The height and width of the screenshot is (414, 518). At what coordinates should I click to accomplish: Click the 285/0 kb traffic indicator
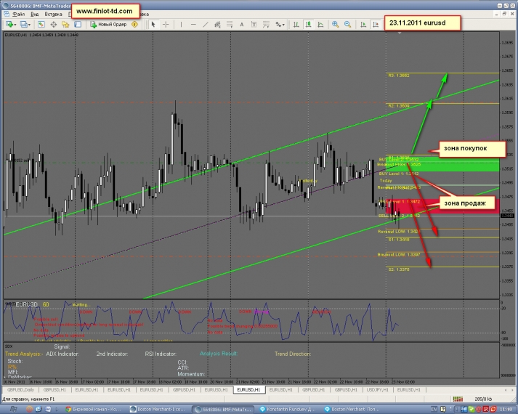[483, 399]
